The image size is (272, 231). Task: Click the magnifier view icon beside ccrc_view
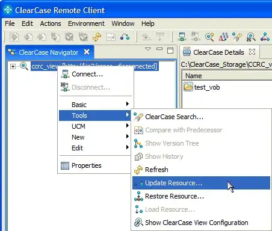pos(24,66)
